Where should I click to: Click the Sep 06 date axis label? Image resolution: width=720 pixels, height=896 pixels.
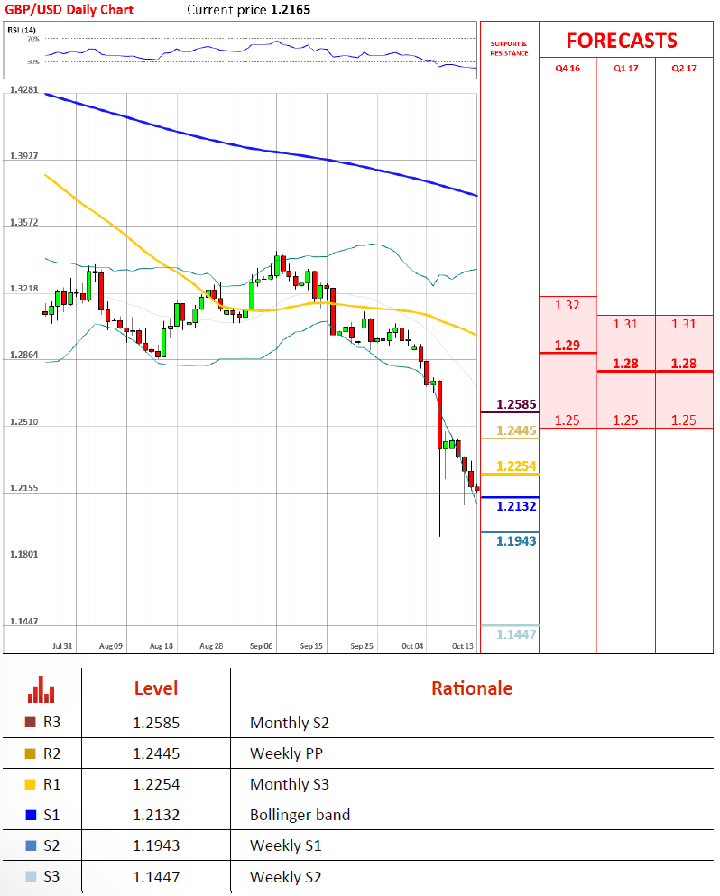(x=261, y=646)
